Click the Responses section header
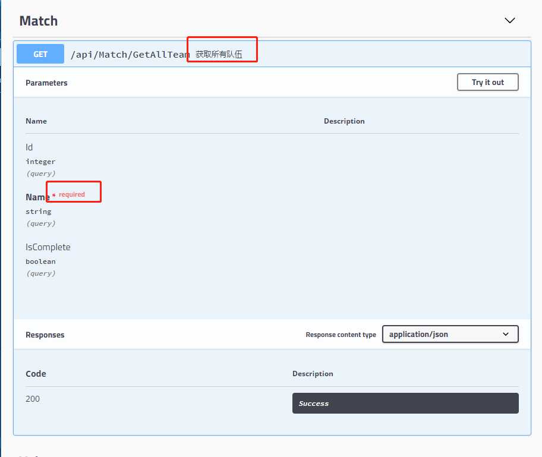Image resolution: width=542 pixels, height=457 pixels. [45, 335]
